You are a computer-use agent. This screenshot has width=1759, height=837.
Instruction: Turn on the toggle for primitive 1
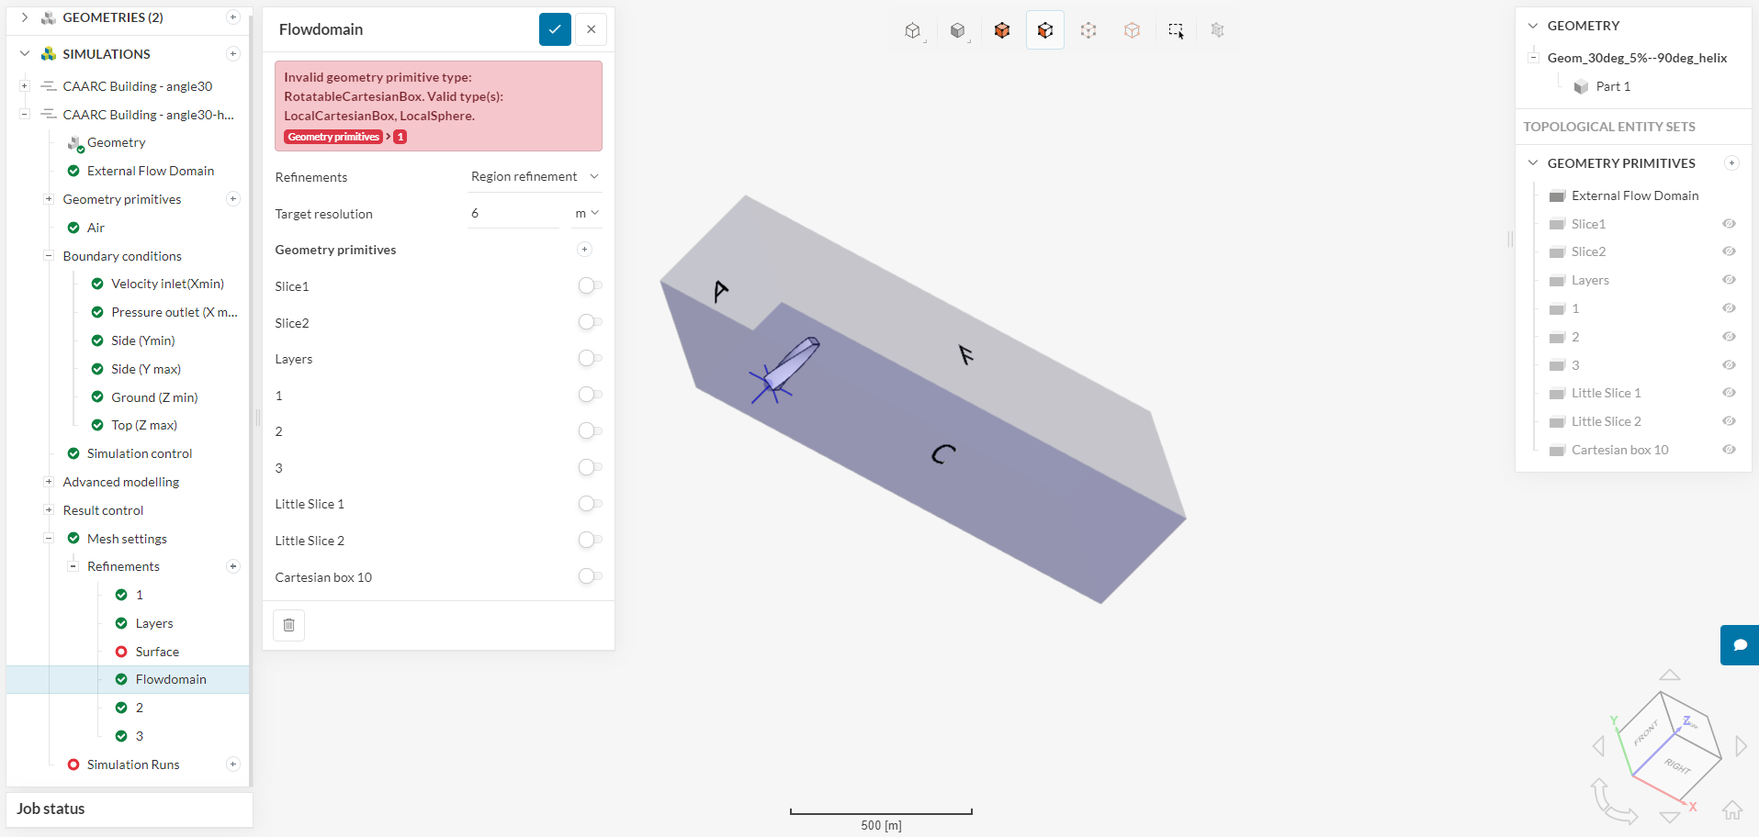pos(591,395)
